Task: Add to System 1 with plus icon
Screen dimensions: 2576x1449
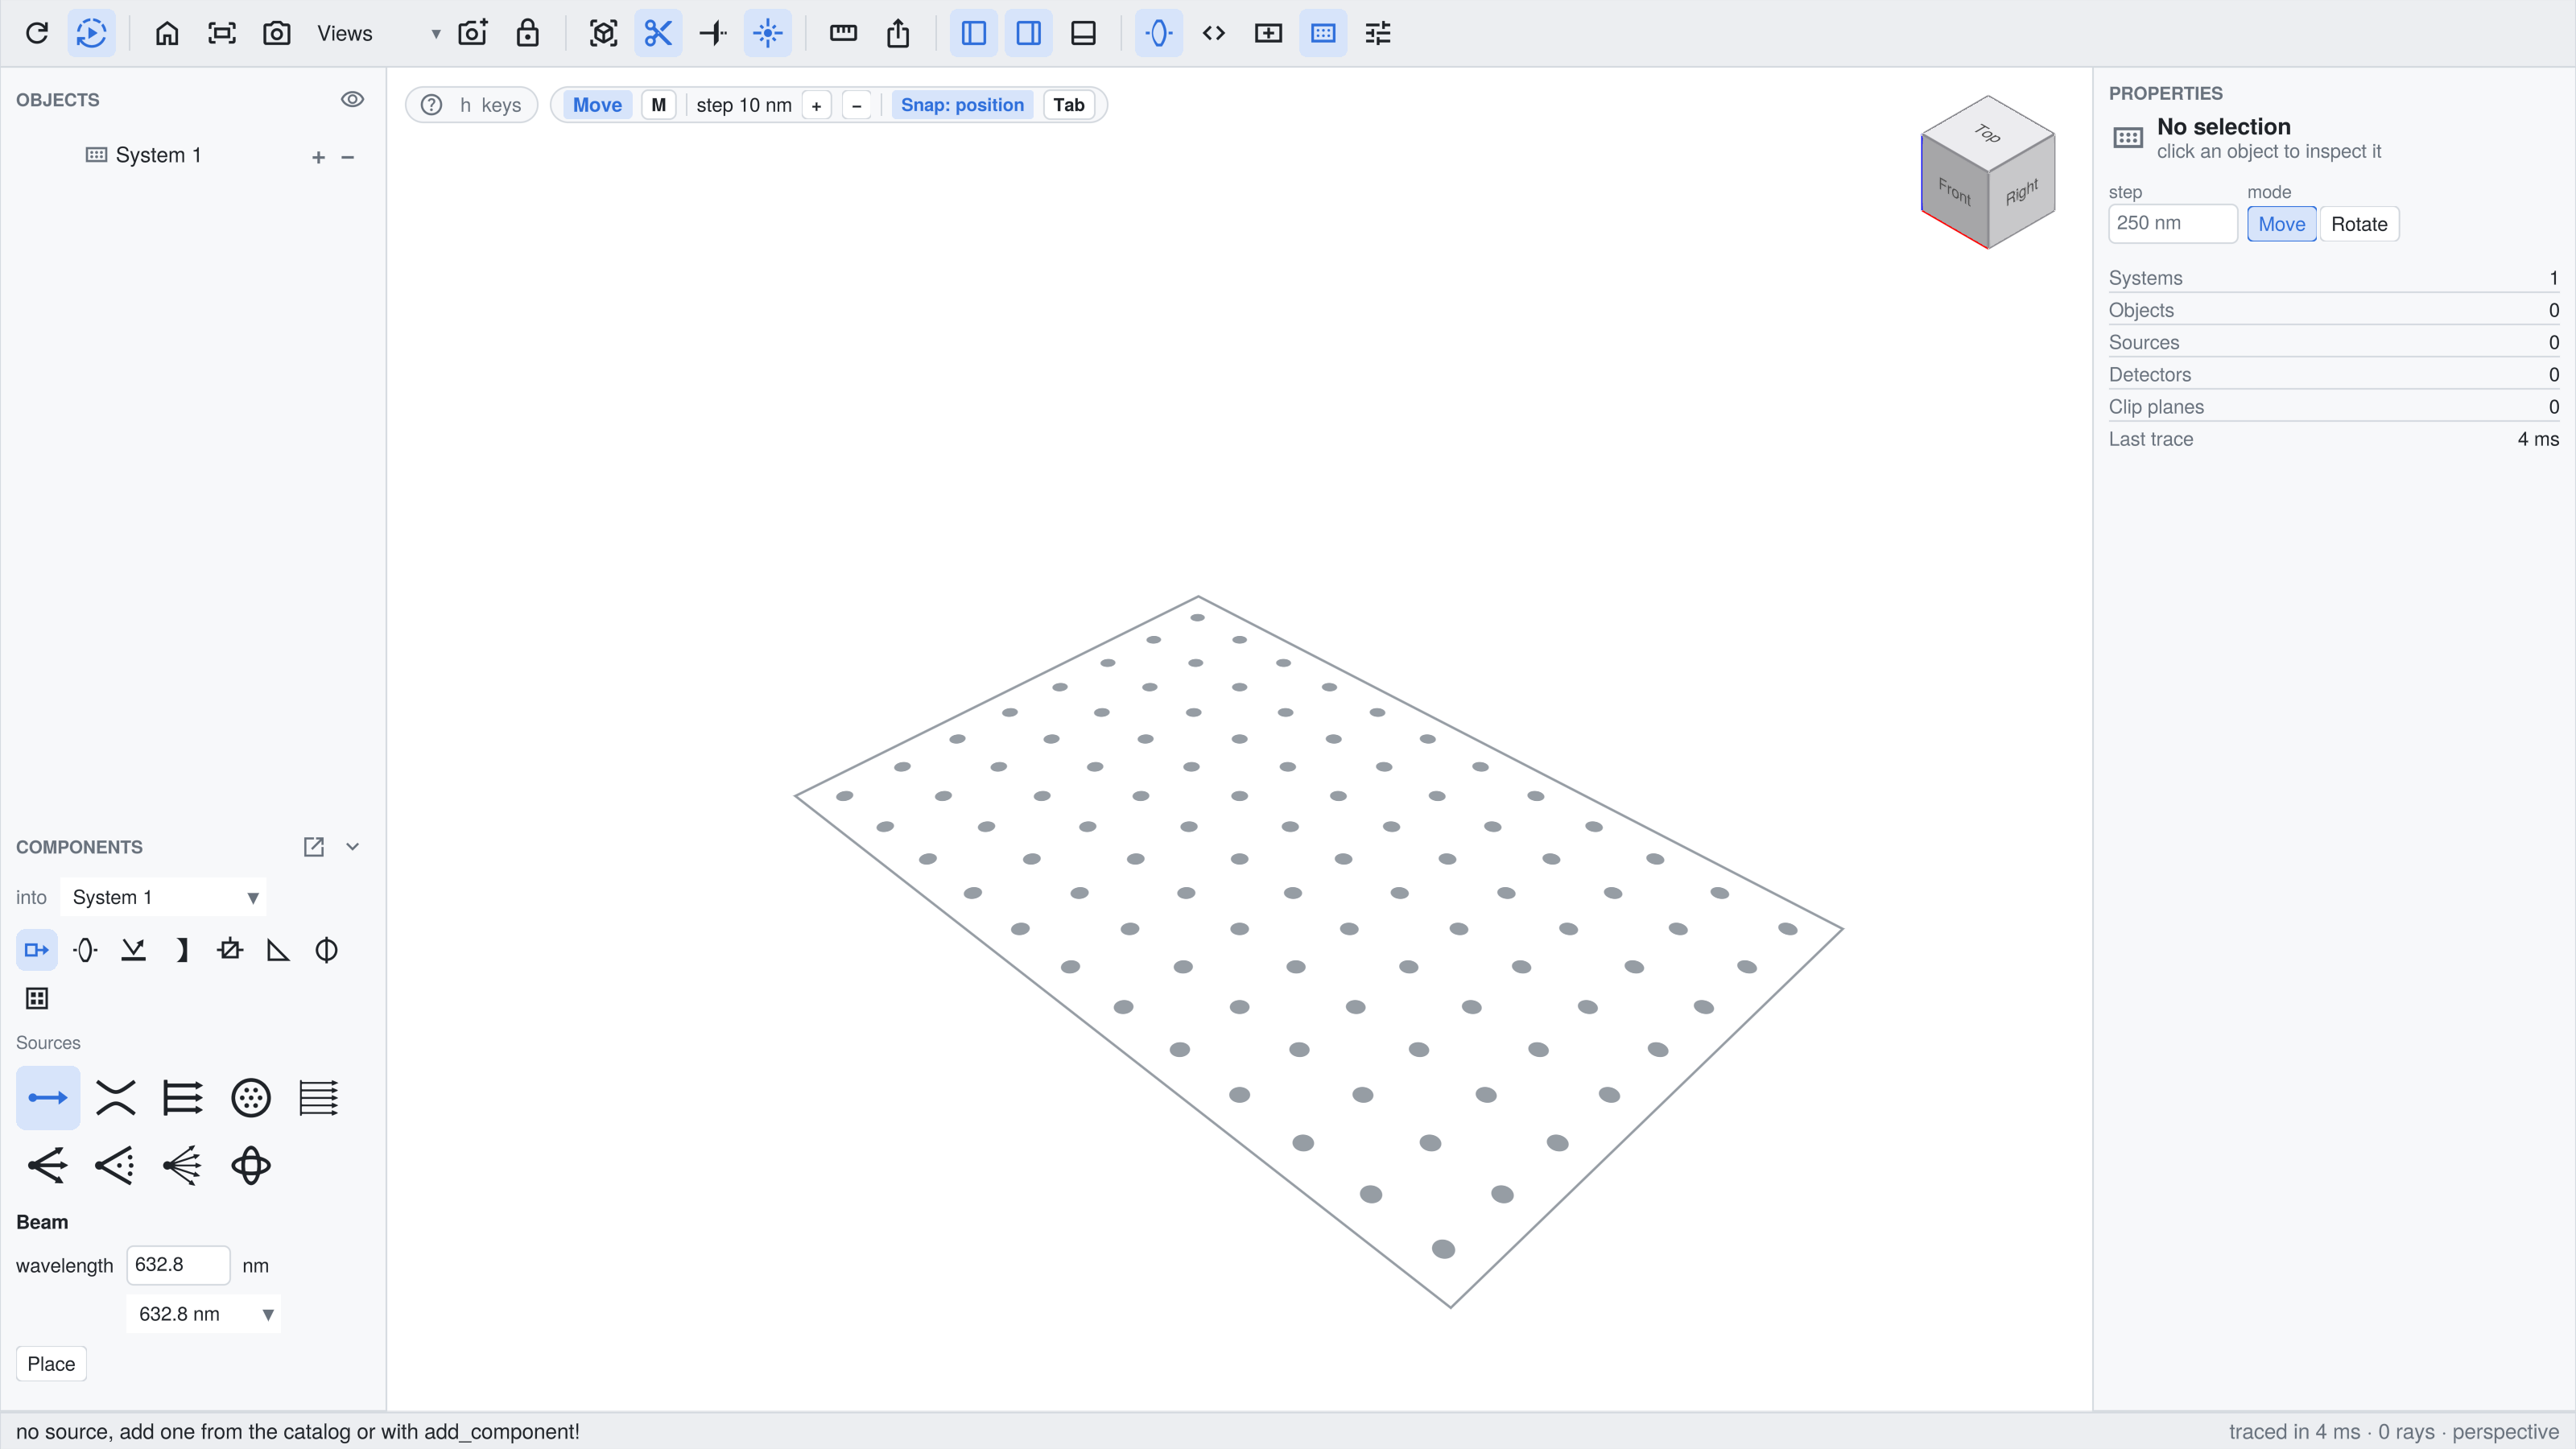Action: click(x=318, y=157)
